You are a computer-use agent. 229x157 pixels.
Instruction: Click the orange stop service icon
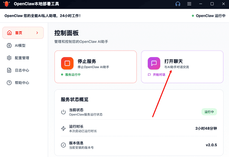pyautogui.click(x=67, y=63)
